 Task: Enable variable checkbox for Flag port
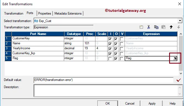click(122, 59)
